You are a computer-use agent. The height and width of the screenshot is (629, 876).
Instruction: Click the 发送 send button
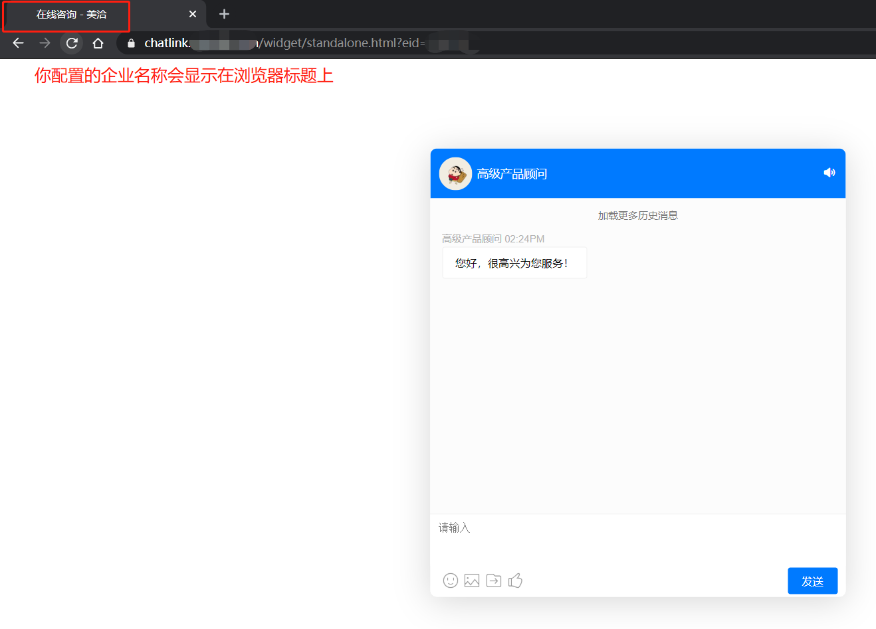pos(812,581)
